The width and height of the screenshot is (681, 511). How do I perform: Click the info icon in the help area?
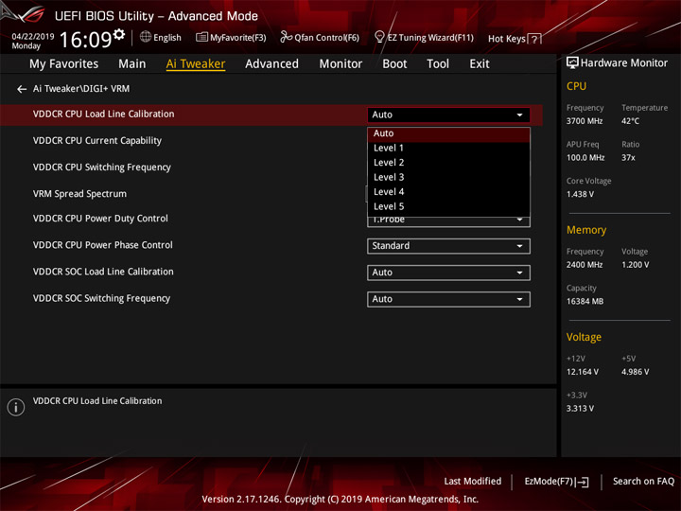click(16, 407)
